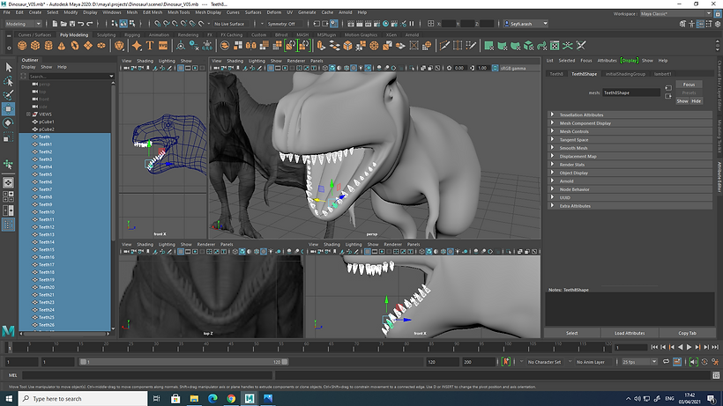This screenshot has height=406, width=723.
Task: Click the time range slider bar
Action: coord(183,362)
